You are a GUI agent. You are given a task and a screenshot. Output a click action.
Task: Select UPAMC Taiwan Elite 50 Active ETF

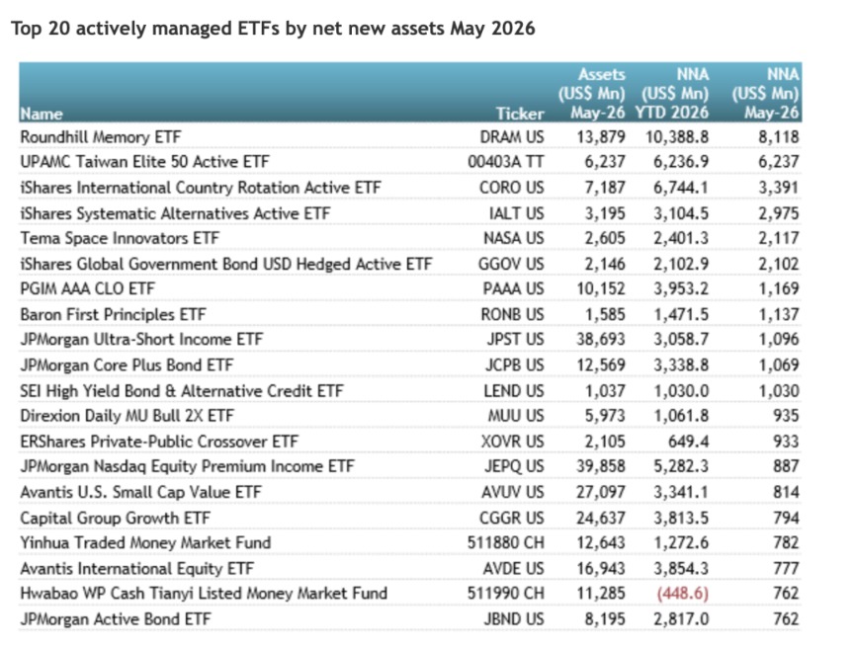(x=144, y=162)
